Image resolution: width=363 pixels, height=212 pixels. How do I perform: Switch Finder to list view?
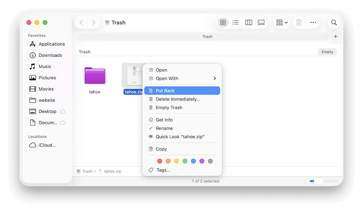pyautogui.click(x=236, y=22)
